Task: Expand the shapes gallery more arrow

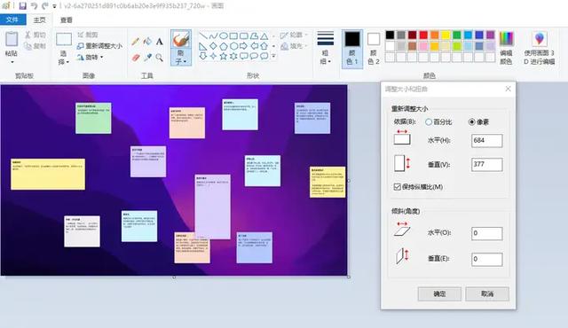Action: pos(273,56)
